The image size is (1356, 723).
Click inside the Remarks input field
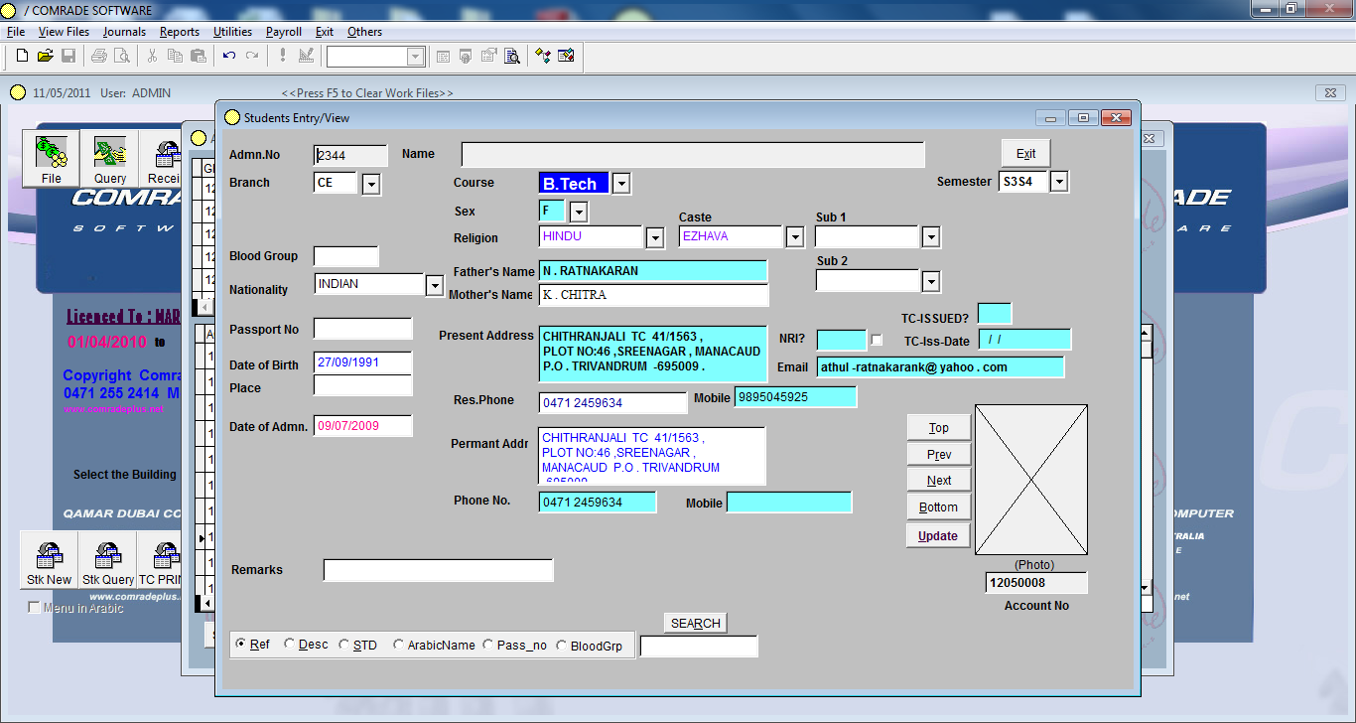(x=438, y=569)
